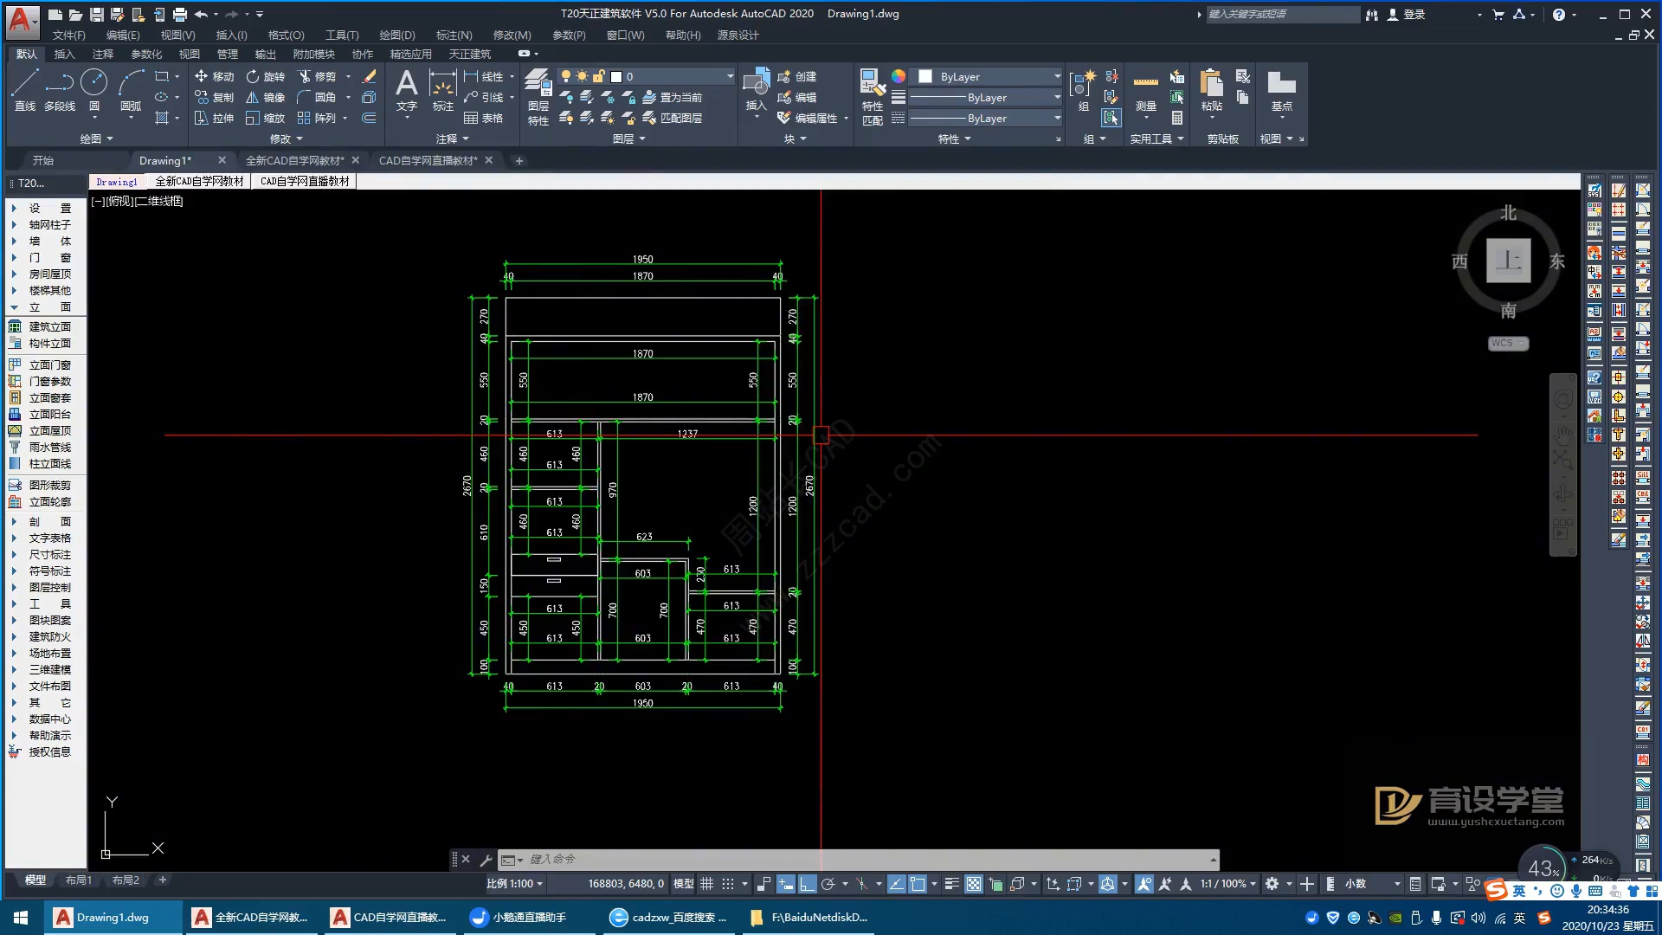Activate the 复制 (Copy) command
The image size is (1662, 935).
[x=214, y=97]
